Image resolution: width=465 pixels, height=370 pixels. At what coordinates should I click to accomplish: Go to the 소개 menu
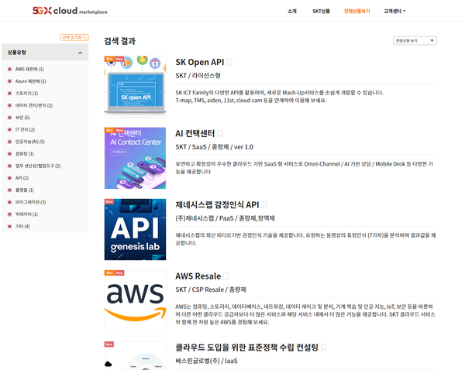click(x=292, y=11)
